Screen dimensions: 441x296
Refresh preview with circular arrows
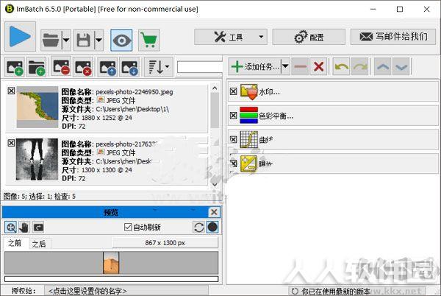[x=199, y=227]
